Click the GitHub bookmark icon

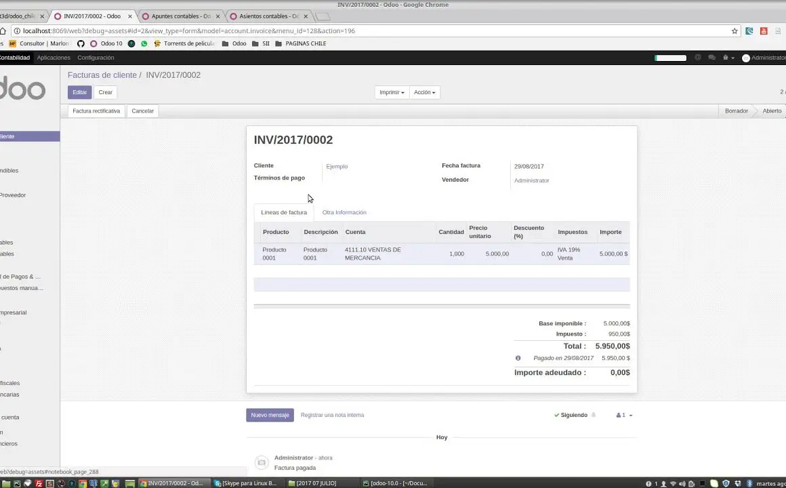point(81,43)
